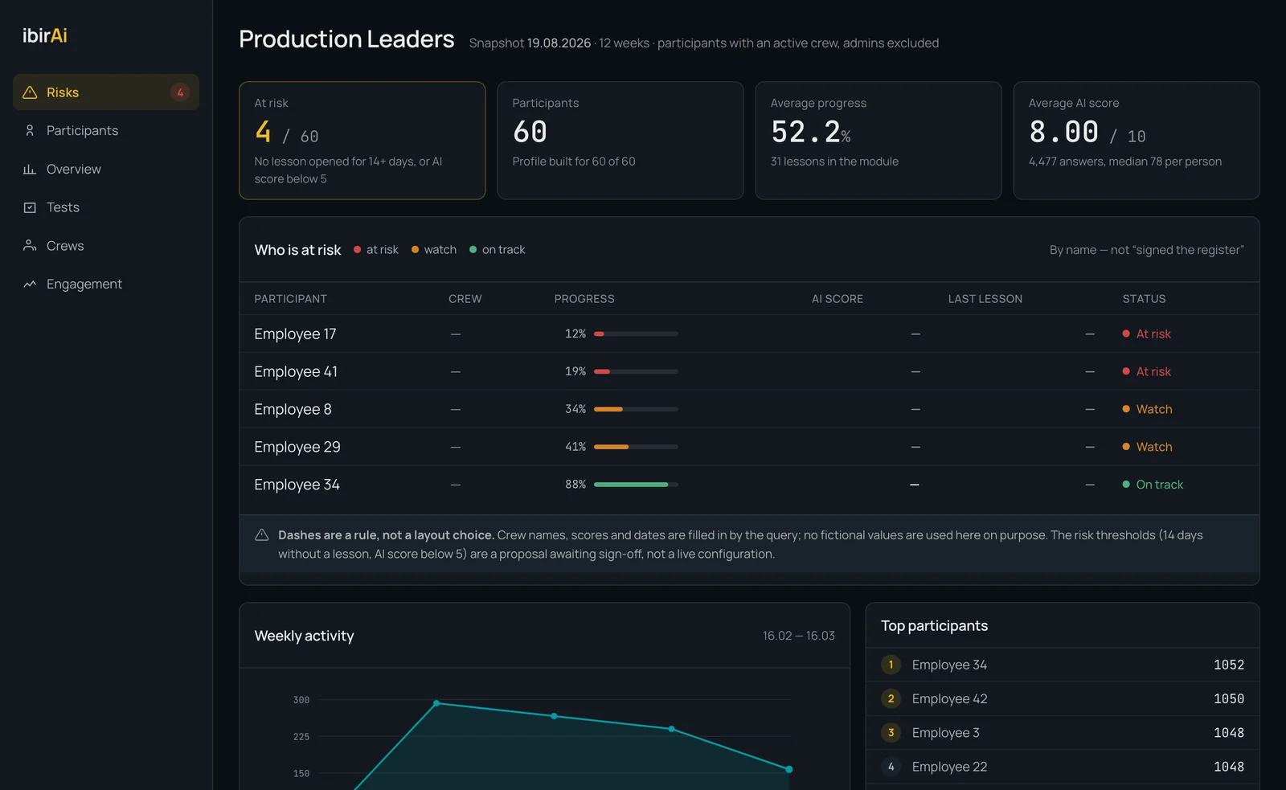Click the Tests checkbox icon in the sidebar
The height and width of the screenshot is (790, 1286).
(30, 207)
